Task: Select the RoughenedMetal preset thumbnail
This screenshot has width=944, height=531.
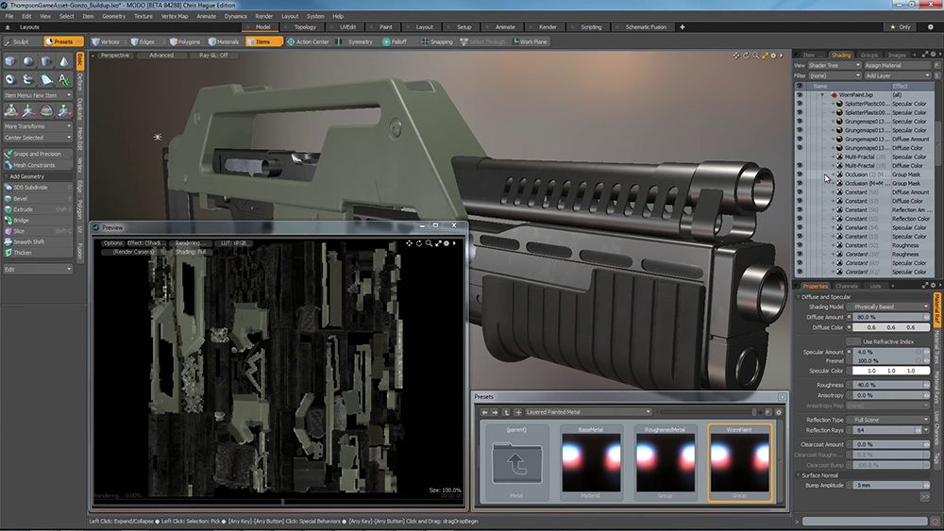Action: pos(665,462)
